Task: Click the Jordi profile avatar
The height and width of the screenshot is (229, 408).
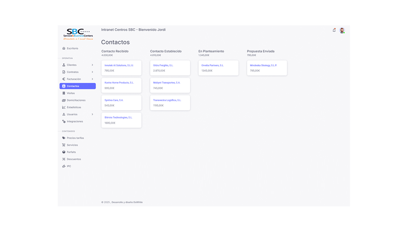Action: pyautogui.click(x=342, y=30)
